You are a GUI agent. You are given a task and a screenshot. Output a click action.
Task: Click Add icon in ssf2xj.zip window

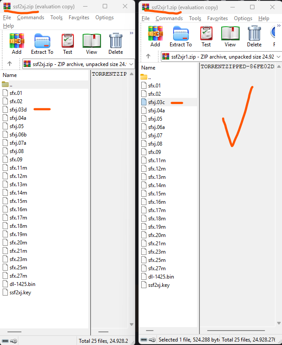pyautogui.click(x=17, y=44)
